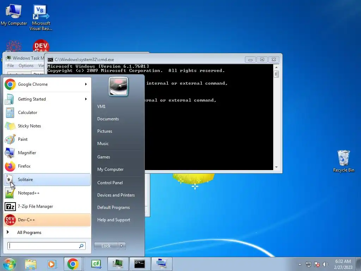Open Music library
The image size is (361, 271).
pos(103,144)
